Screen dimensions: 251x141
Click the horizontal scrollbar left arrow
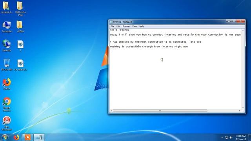click(111, 110)
